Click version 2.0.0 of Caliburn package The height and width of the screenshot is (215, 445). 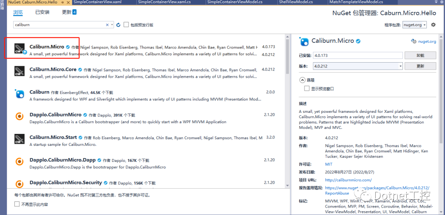tap(270, 92)
